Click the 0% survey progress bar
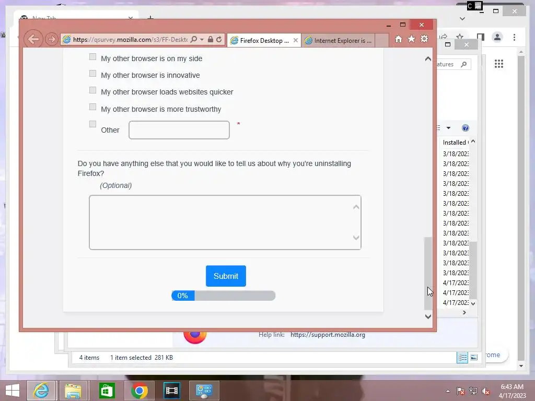Screen dimensions: 535x401 pyautogui.click(x=224, y=296)
